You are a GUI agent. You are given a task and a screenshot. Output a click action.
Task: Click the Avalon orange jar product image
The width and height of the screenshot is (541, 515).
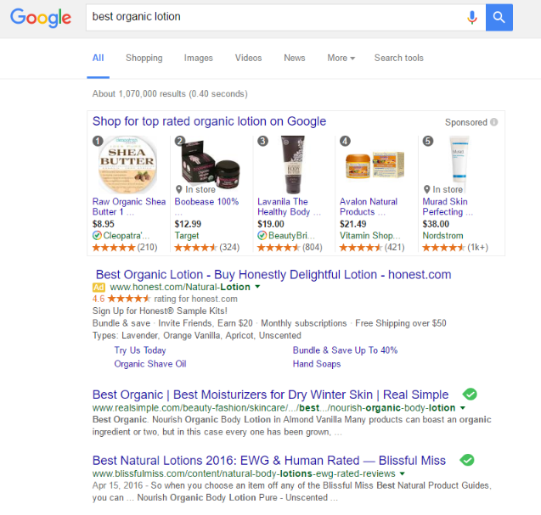pos(375,165)
